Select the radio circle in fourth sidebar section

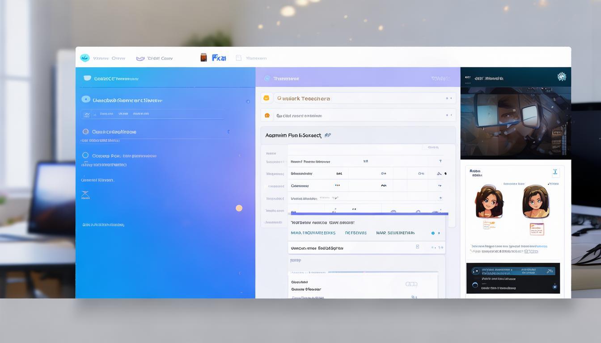85,155
